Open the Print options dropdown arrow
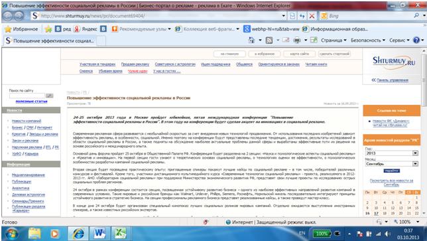This screenshot has height=241, width=427. (x=306, y=40)
